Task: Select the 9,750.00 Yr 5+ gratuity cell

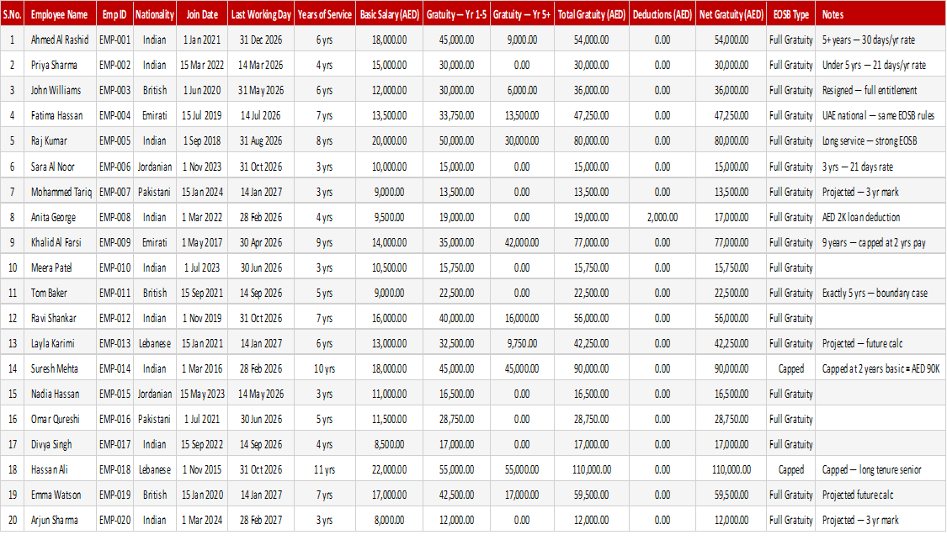Action: pyautogui.click(x=522, y=344)
